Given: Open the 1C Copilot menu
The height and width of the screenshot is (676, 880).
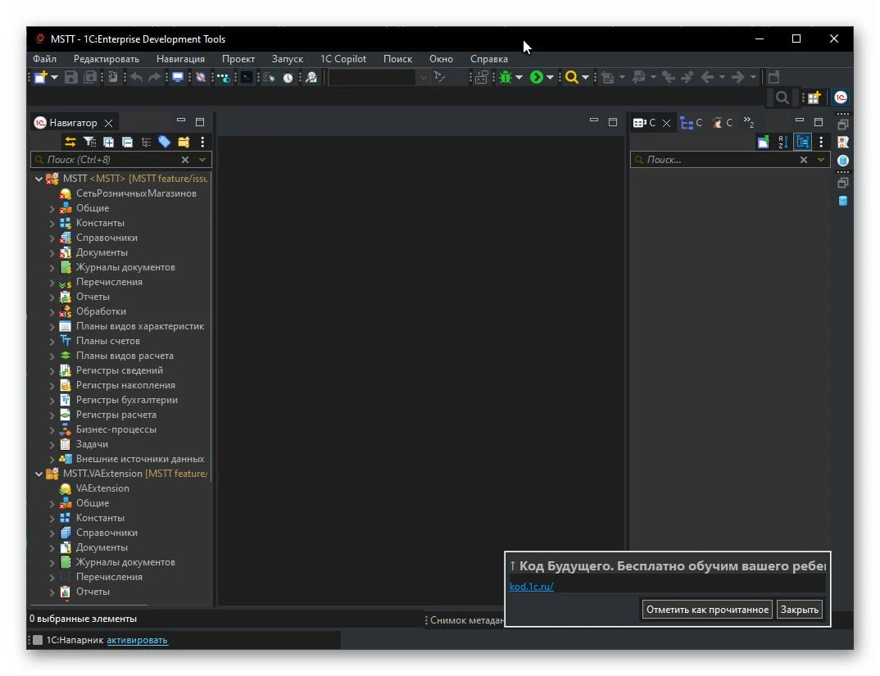Looking at the screenshot, I should tap(343, 59).
